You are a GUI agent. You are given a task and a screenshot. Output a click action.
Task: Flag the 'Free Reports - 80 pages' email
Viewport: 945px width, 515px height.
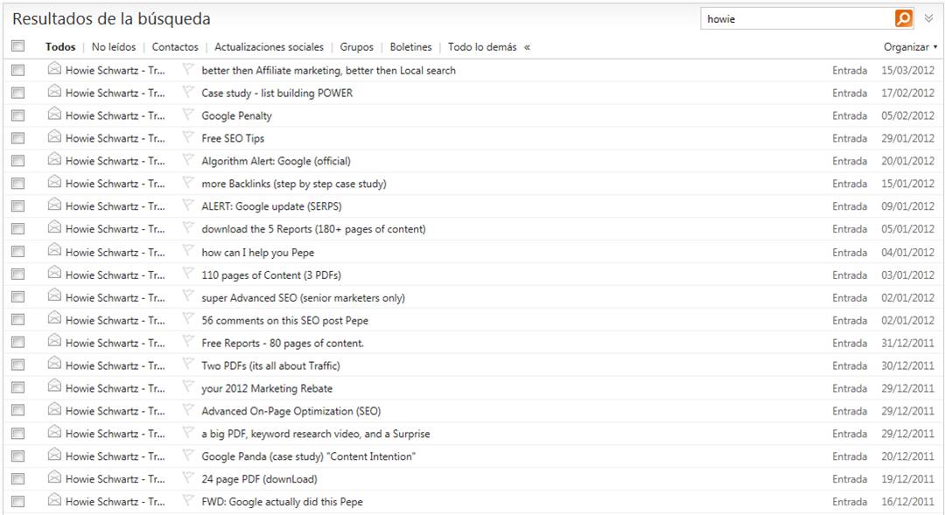click(x=188, y=342)
